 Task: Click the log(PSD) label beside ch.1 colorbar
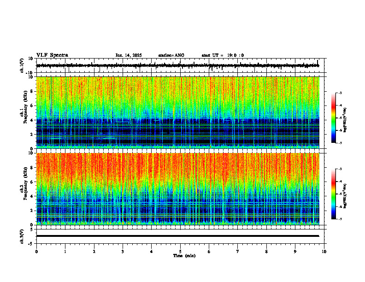point(345,120)
